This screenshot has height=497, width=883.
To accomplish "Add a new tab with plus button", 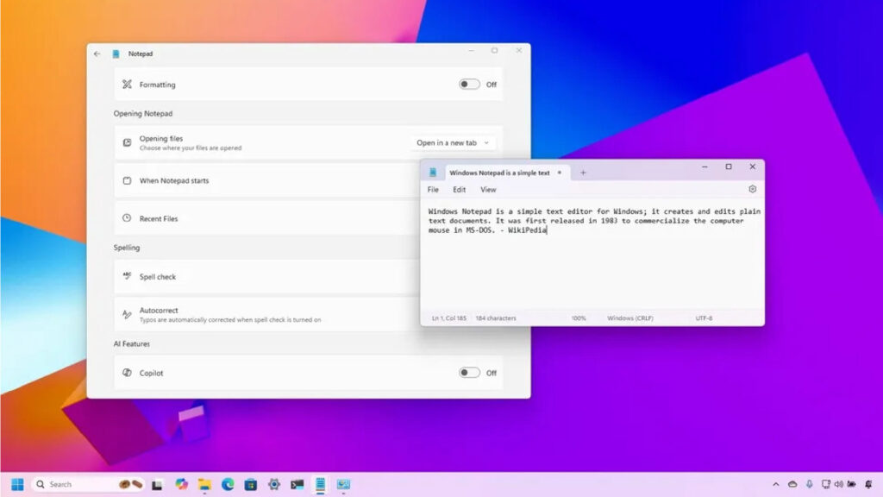I will click(583, 173).
